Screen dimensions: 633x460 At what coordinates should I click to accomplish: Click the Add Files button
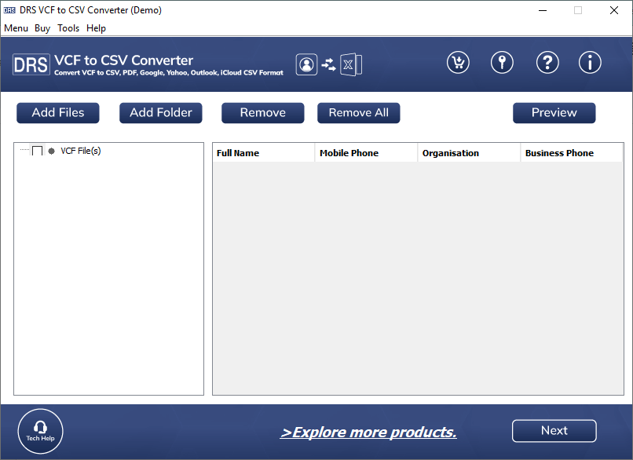pyautogui.click(x=58, y=112)
